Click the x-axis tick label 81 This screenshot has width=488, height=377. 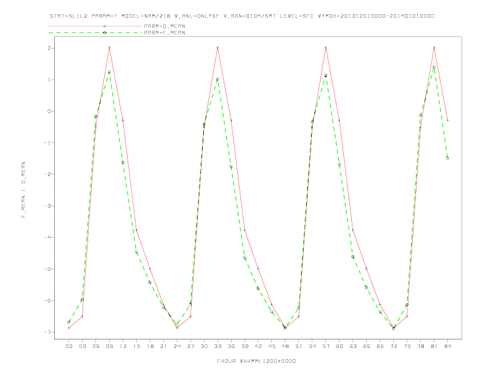434,346
